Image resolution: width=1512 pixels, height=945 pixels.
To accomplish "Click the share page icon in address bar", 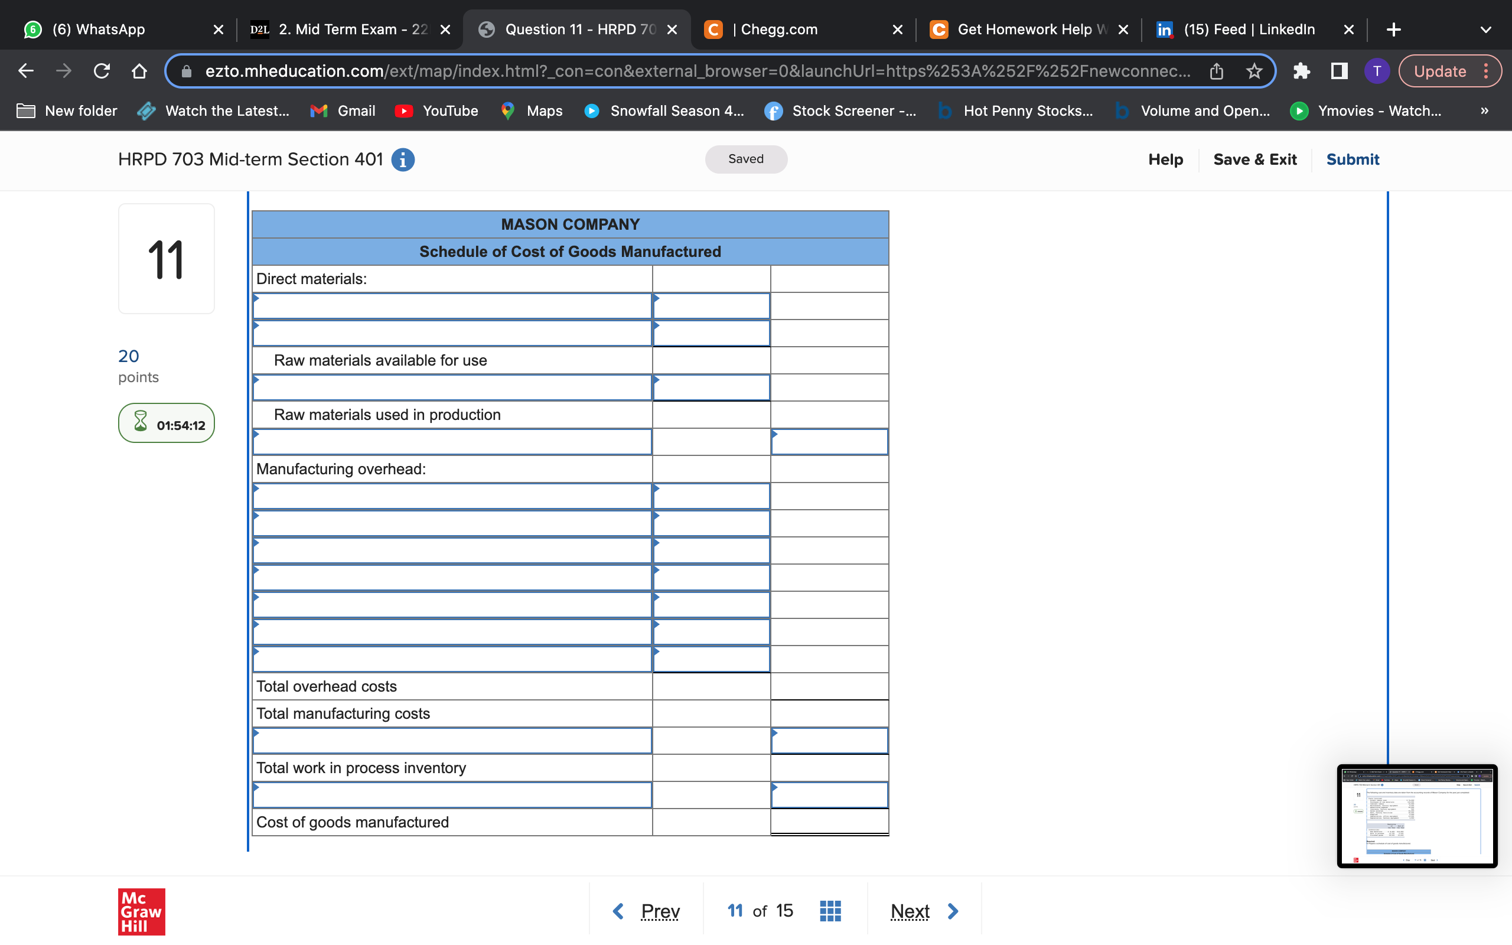I will [x=1216, y=71].
